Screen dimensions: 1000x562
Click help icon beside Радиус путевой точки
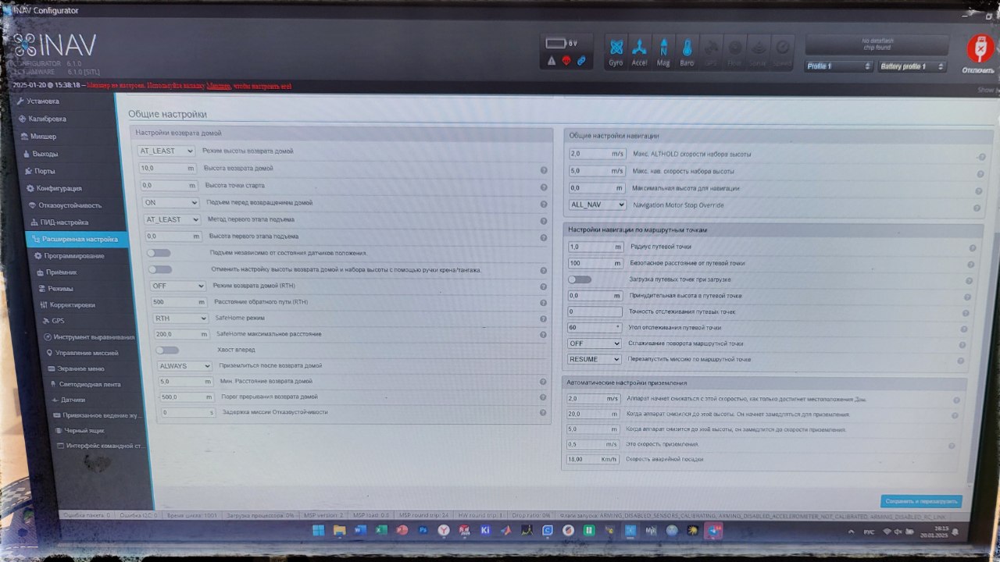point(973,248)
